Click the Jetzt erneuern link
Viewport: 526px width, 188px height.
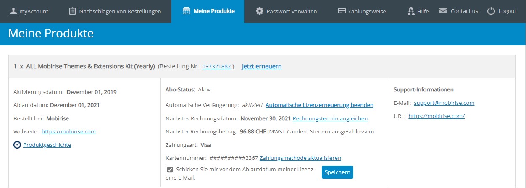261,66
